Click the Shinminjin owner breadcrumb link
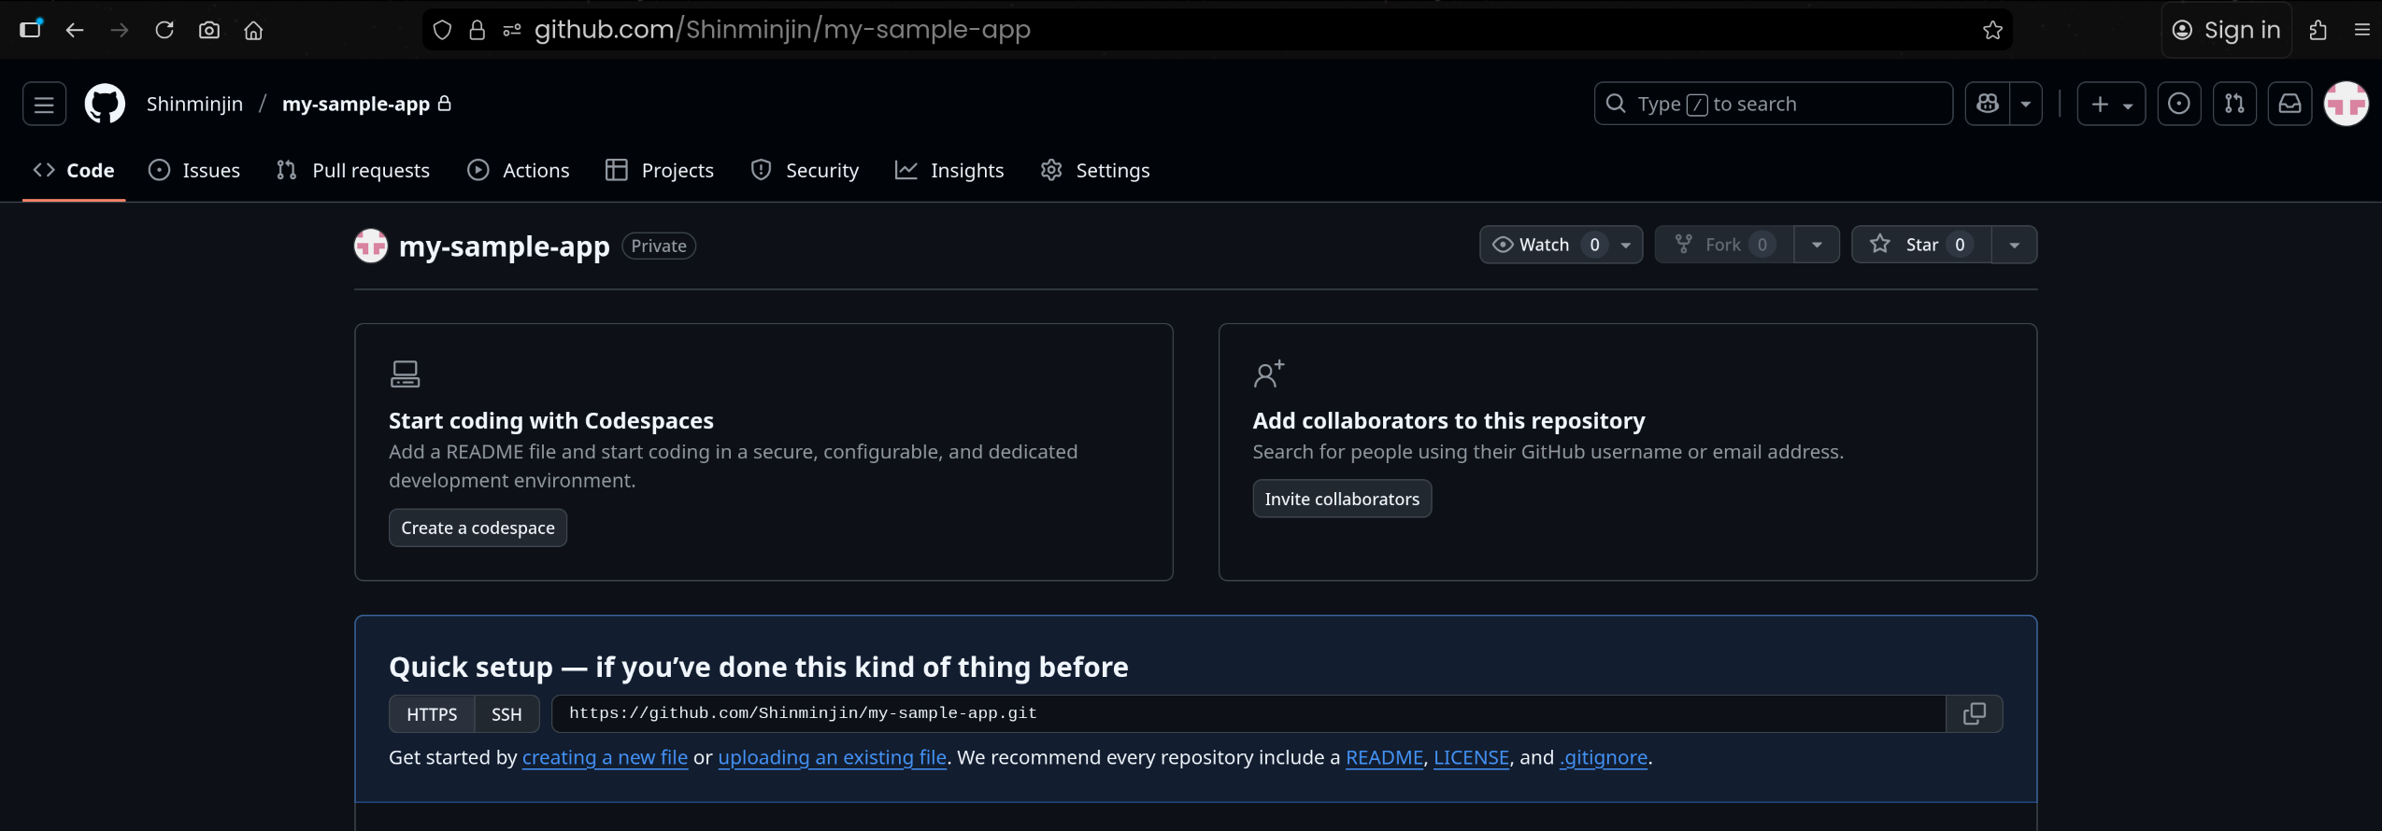This screenshot has width=2382, height=831. [x=194, y=104]
